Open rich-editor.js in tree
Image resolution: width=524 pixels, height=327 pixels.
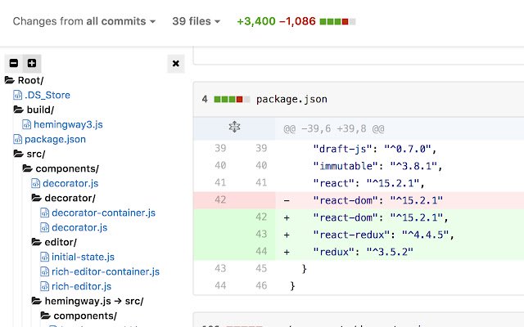[82, 286]
